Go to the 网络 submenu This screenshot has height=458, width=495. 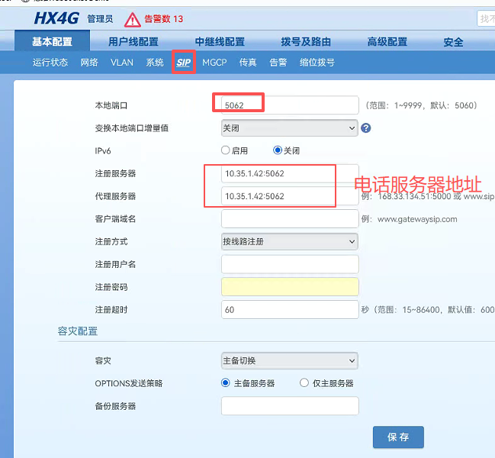[x=89, y=63]
